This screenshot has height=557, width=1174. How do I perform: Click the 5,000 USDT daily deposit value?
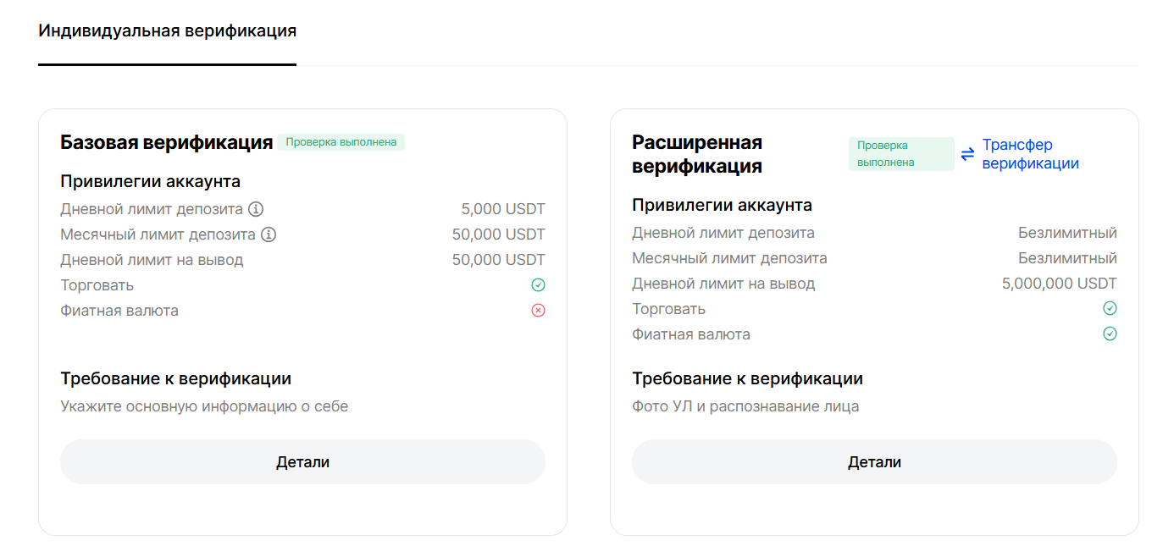point(503,209)
